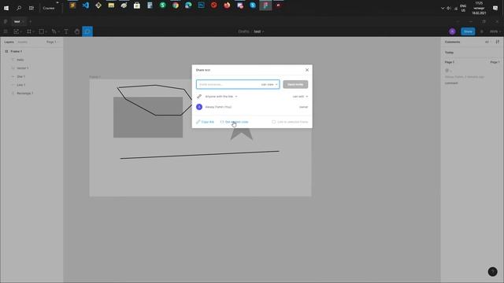Image resolution: width=504 pixels, height=283 pixels.
Task: Click the present/play icon next to Share
Action: pos(481,31)
